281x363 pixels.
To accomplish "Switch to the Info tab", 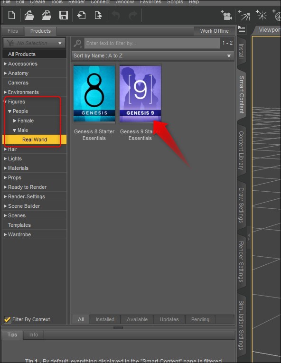I will coord(34,335).
